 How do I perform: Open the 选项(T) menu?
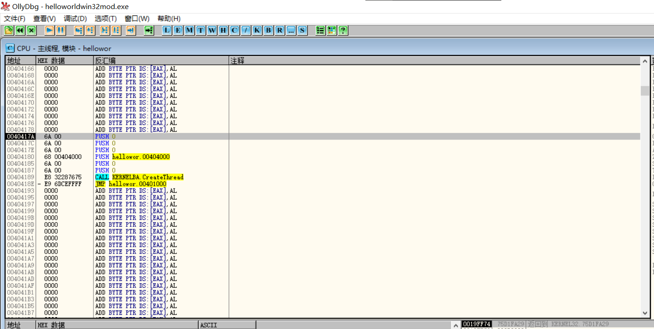(106, 19)
